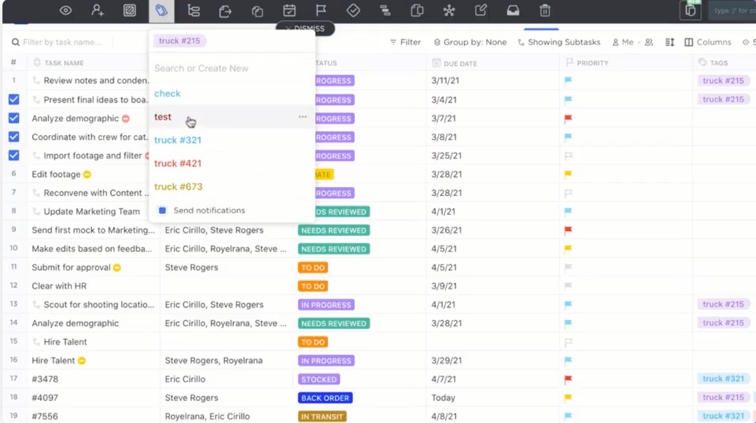The height and width of the screenshot is (423, 756).
Task: Select the check tag from the list
Action: coord(168,93)
